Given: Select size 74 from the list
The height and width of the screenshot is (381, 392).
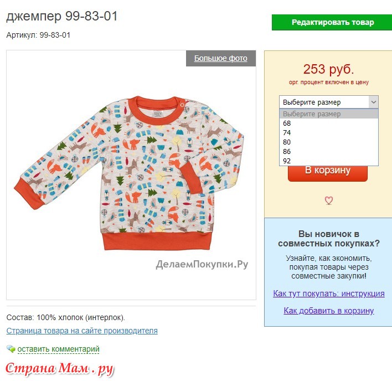Looking at the screenshot, I should coord(328,133).
